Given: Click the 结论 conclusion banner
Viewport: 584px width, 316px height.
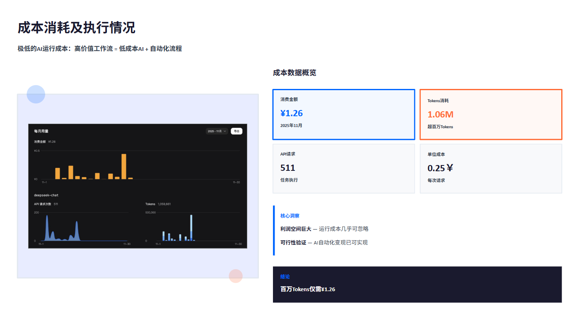Looking at the screenshot, I should point(417,284).
